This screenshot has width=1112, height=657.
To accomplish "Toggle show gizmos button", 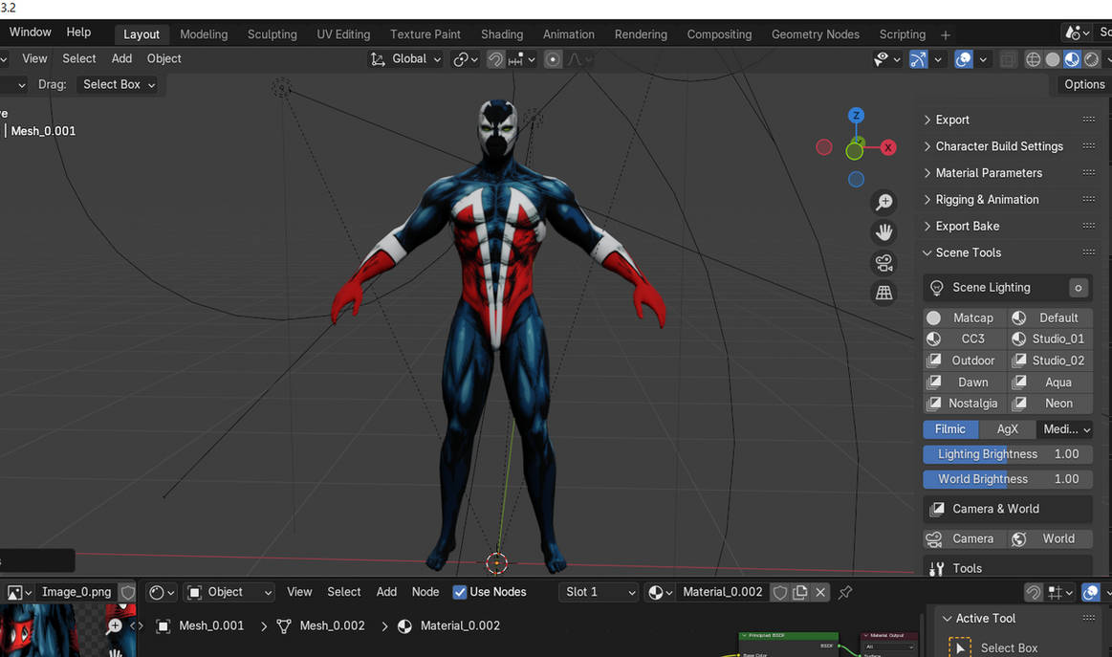I will pos(918,59).
